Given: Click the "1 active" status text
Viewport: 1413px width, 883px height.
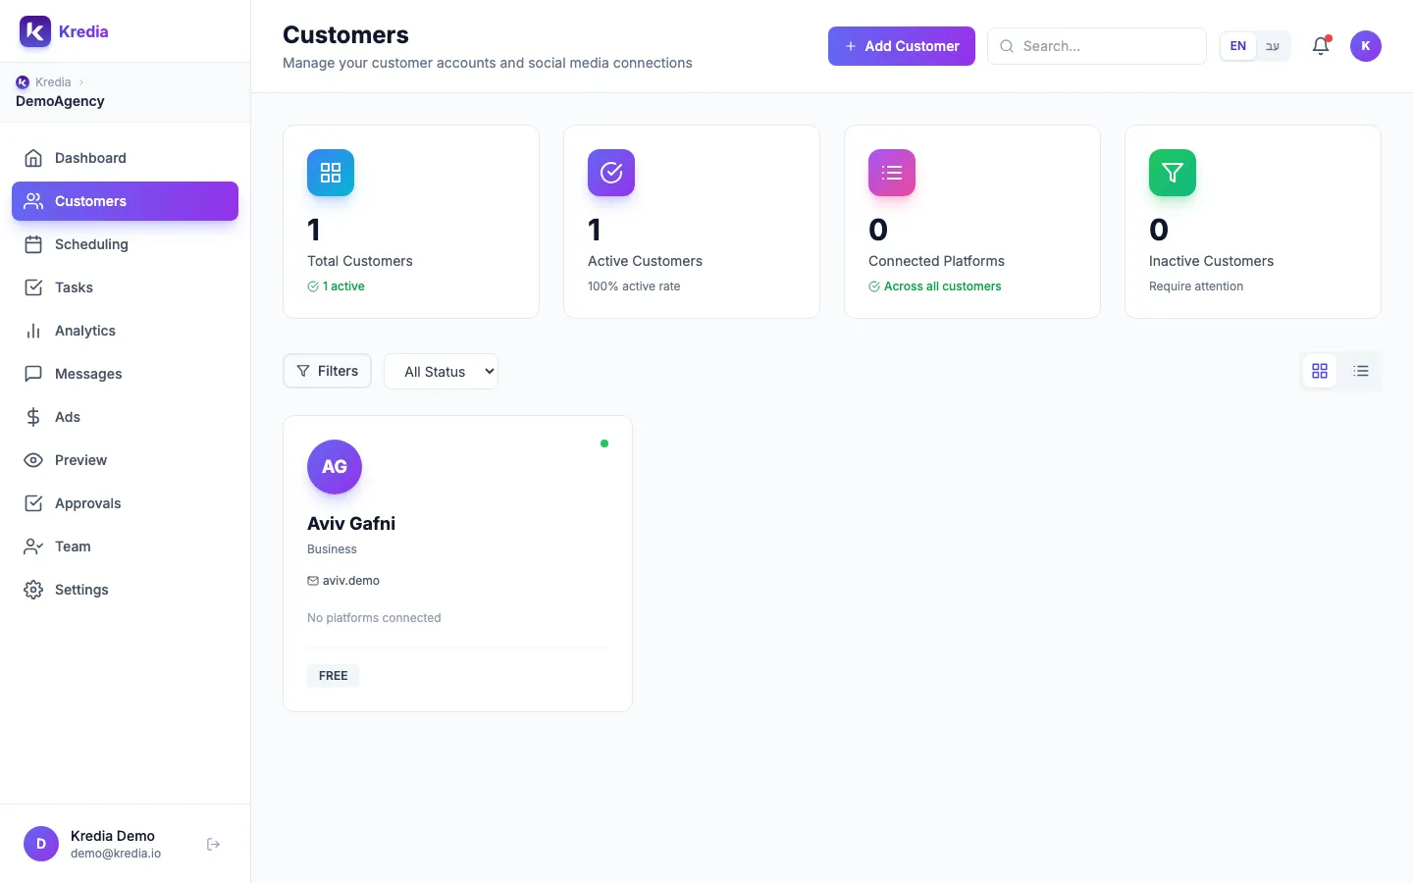Looking at the screenshot, I should pos(343,286).
